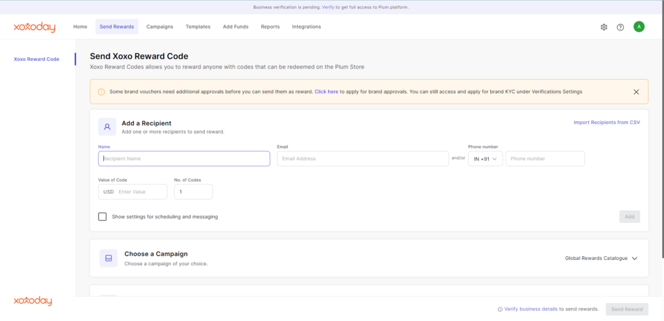Focus the Phone number field
The height and width of the screenshot is (321, 664).
(545, 159)
